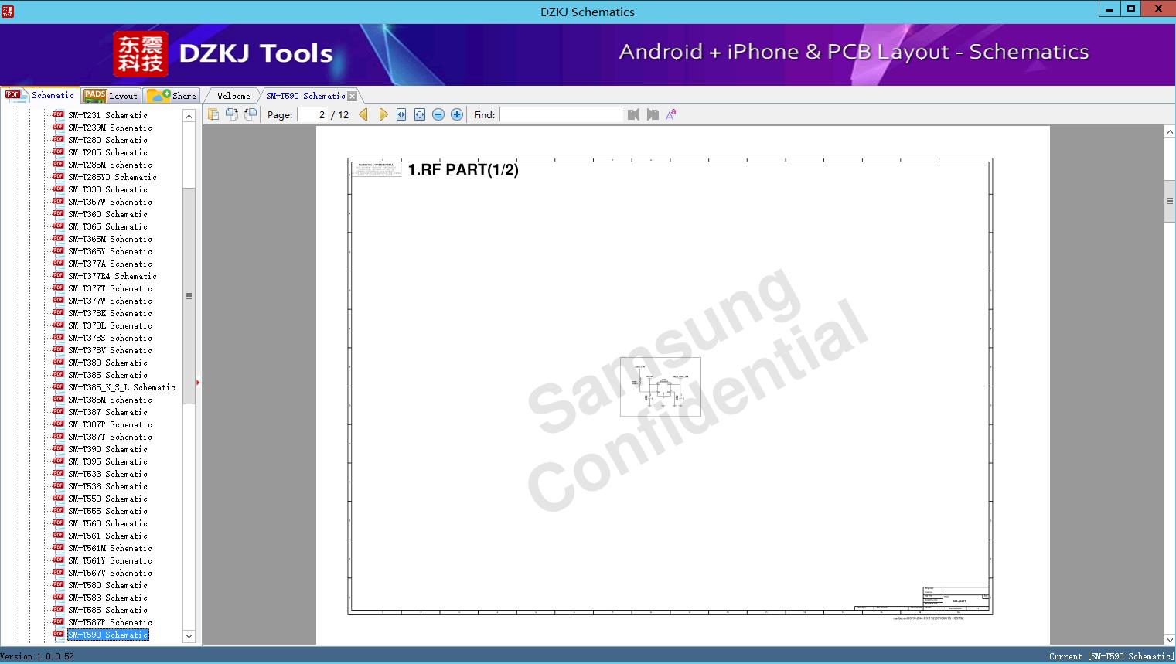
Task: Click the page number field
Action: 312,114
